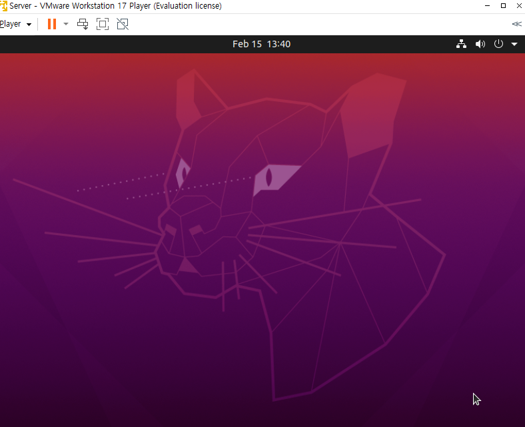Screen dimensions: 525x427
Task: Maximize the VMware Player window
Action: [503, 6]
